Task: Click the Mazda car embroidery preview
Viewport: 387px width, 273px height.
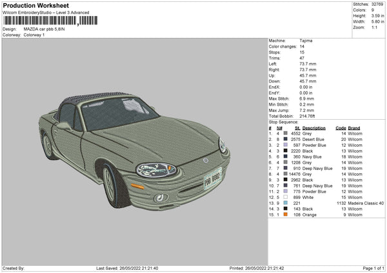Action: (x=135, y=151)
